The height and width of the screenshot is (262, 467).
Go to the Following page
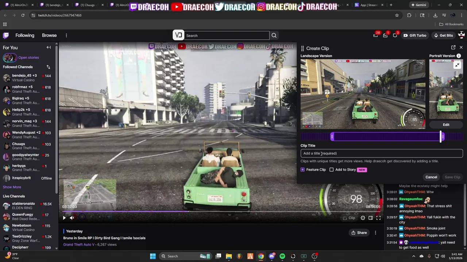click(25, 35)
